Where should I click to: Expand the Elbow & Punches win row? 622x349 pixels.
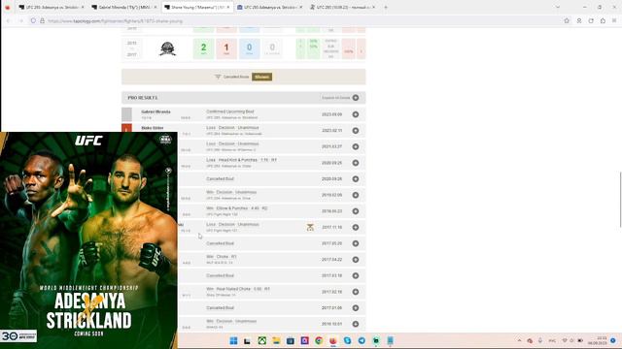pos(356,211)
